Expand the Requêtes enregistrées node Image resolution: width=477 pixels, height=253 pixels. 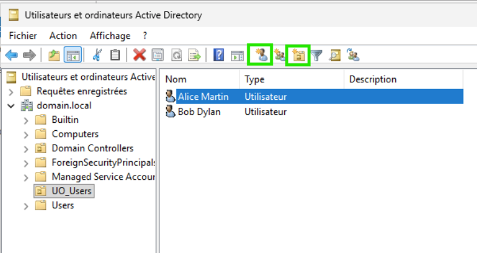coord(12,91)
